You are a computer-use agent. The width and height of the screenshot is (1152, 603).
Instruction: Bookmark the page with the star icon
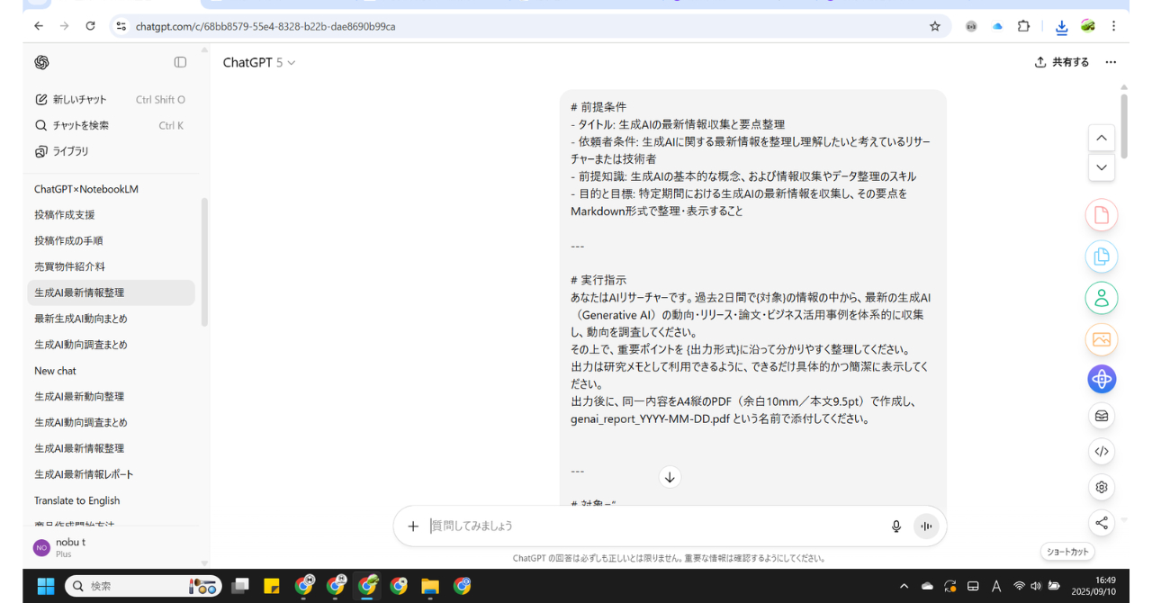[x=935, y=26]
